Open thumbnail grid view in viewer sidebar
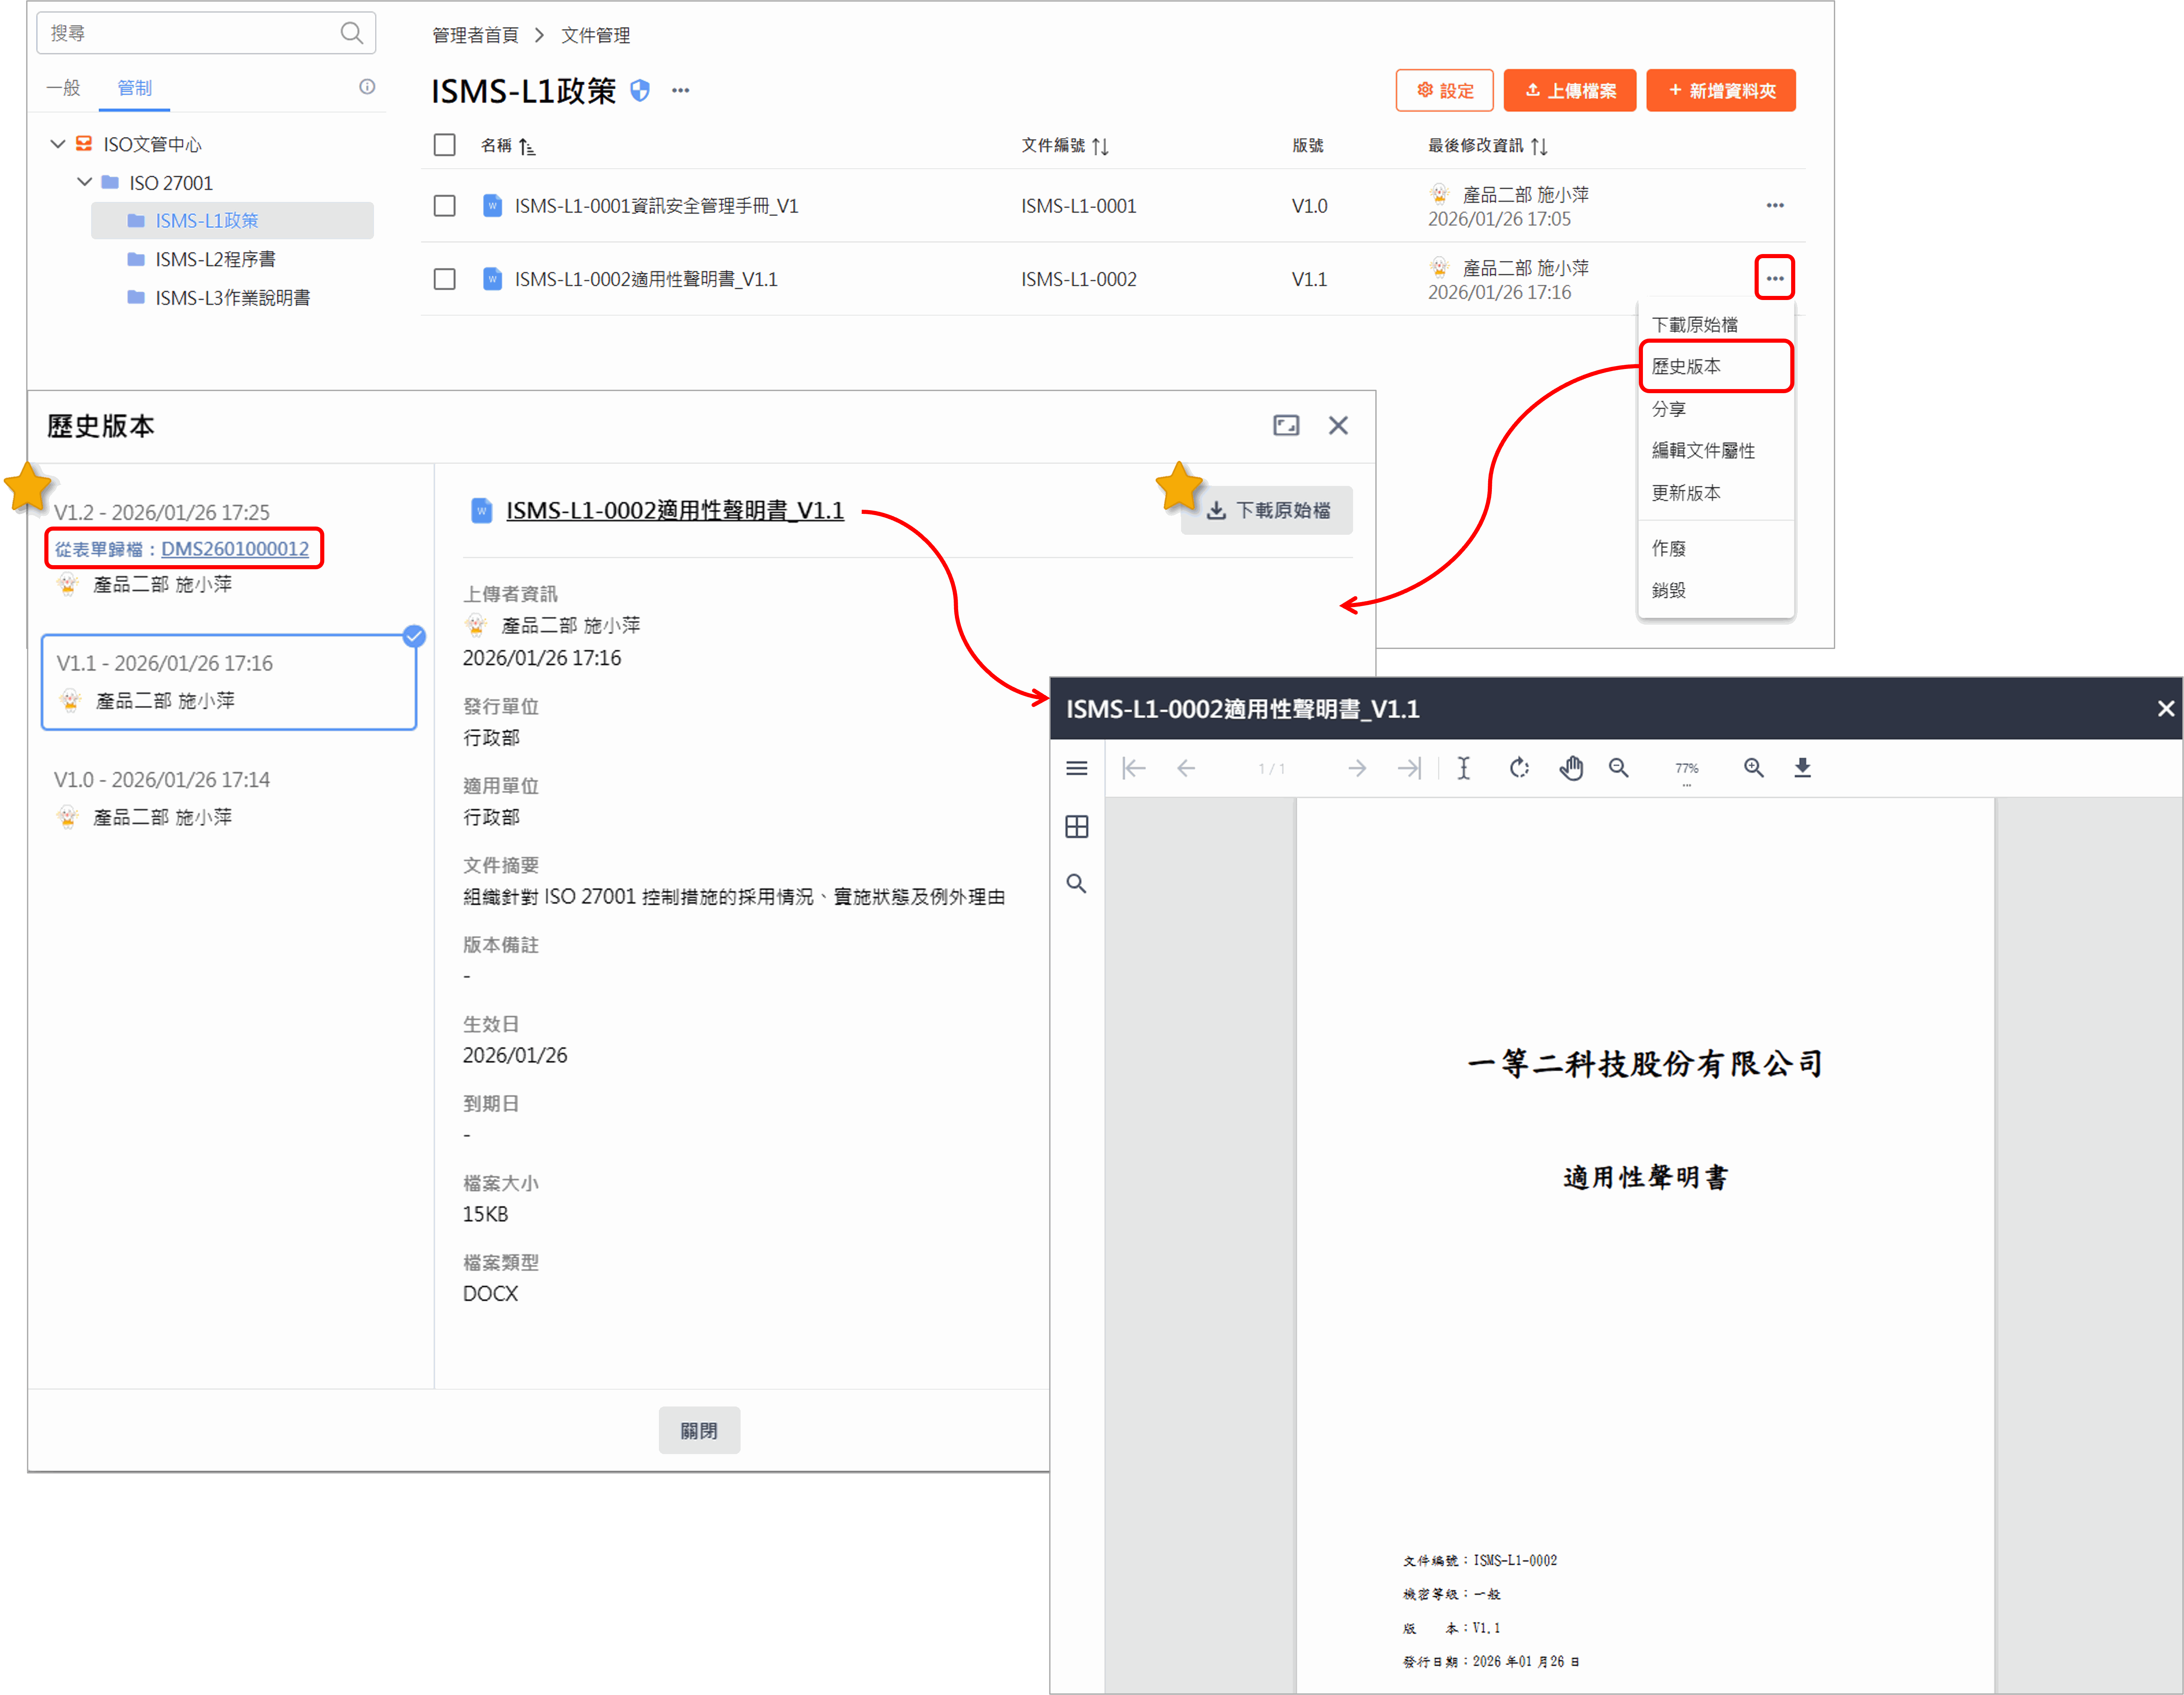 1076,826
